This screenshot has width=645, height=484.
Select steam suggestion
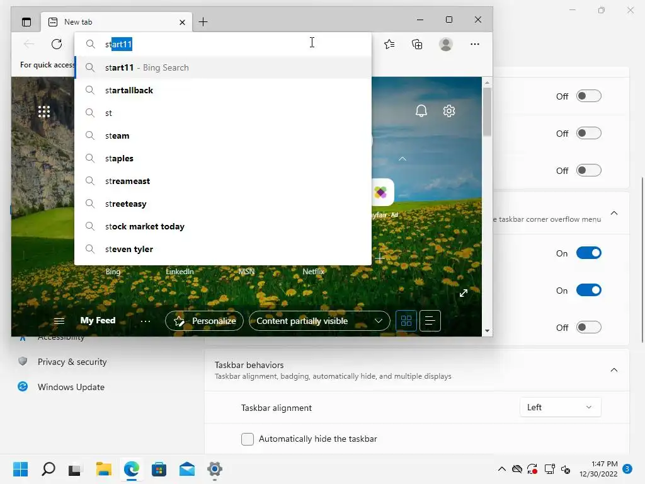[x=223, y=135]
